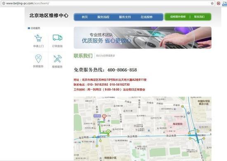Image resolution: width=227 pixels, height=161 pixels.
Task: Click the green circular route marker on map
Action: pyautogui.click(x=108, y=131)
